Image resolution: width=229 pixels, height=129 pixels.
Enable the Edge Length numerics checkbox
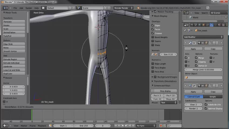pyautogui.click(x=153, y=64)
